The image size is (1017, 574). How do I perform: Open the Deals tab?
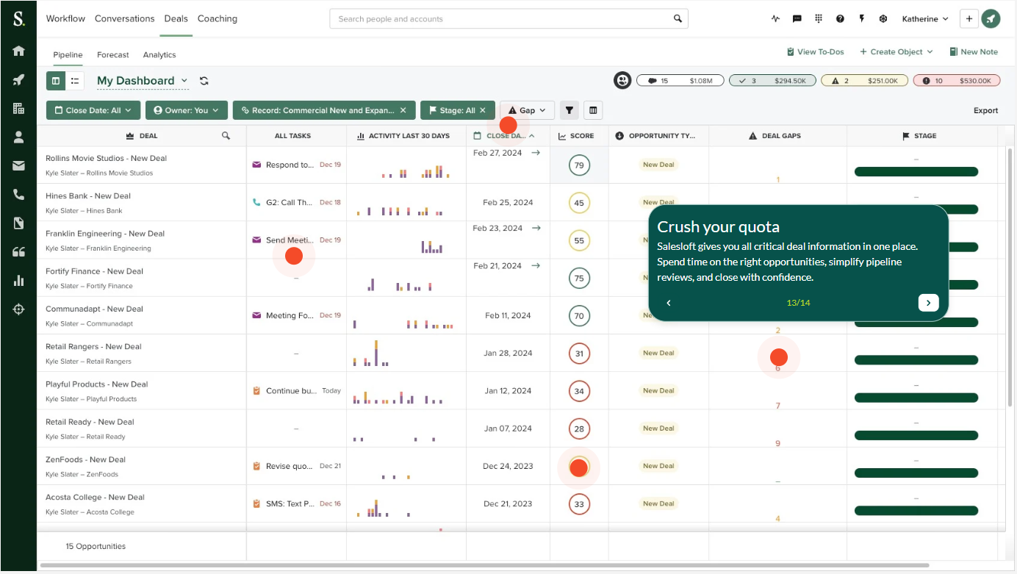(176, 18)
